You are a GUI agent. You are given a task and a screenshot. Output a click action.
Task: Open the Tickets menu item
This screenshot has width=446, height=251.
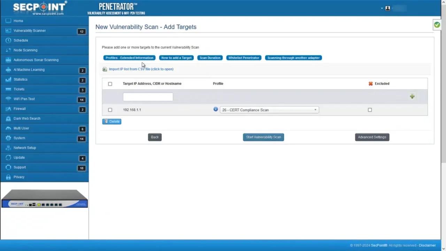[19, 89]
